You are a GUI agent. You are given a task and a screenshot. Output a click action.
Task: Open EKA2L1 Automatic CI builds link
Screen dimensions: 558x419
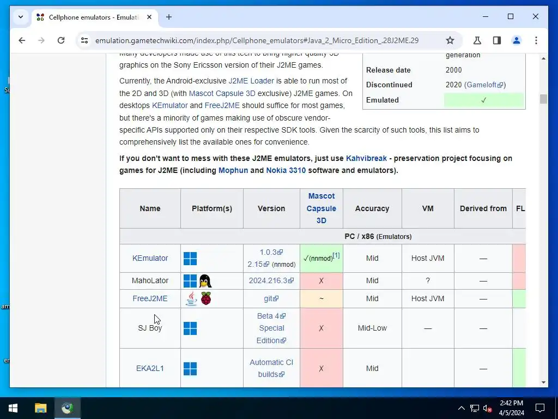271,368
